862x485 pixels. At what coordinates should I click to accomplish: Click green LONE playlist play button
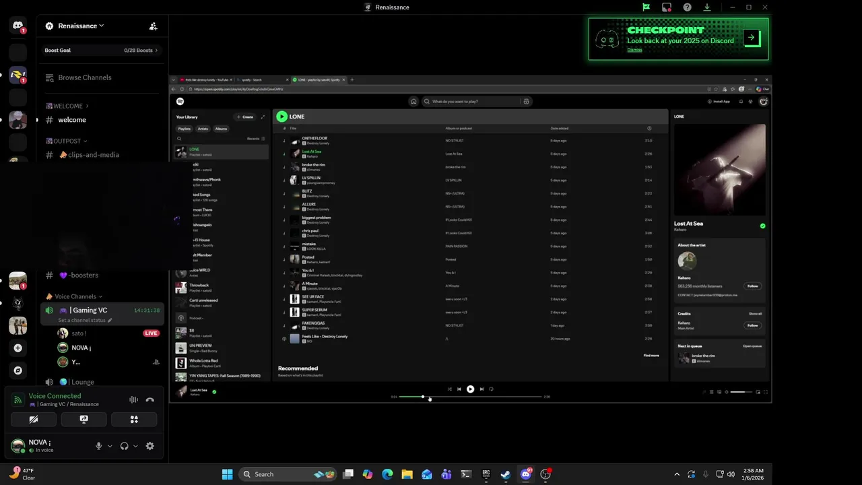point(281,117)
